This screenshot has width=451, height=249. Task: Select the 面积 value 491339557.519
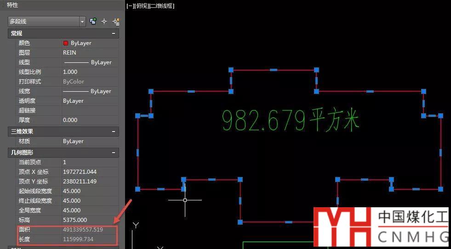click(x=83, y=230)
